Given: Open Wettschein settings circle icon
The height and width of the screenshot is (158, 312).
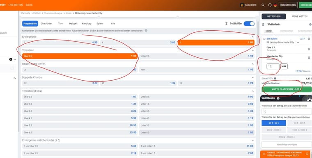Looking at the screenshot, I should pos(310,25).
